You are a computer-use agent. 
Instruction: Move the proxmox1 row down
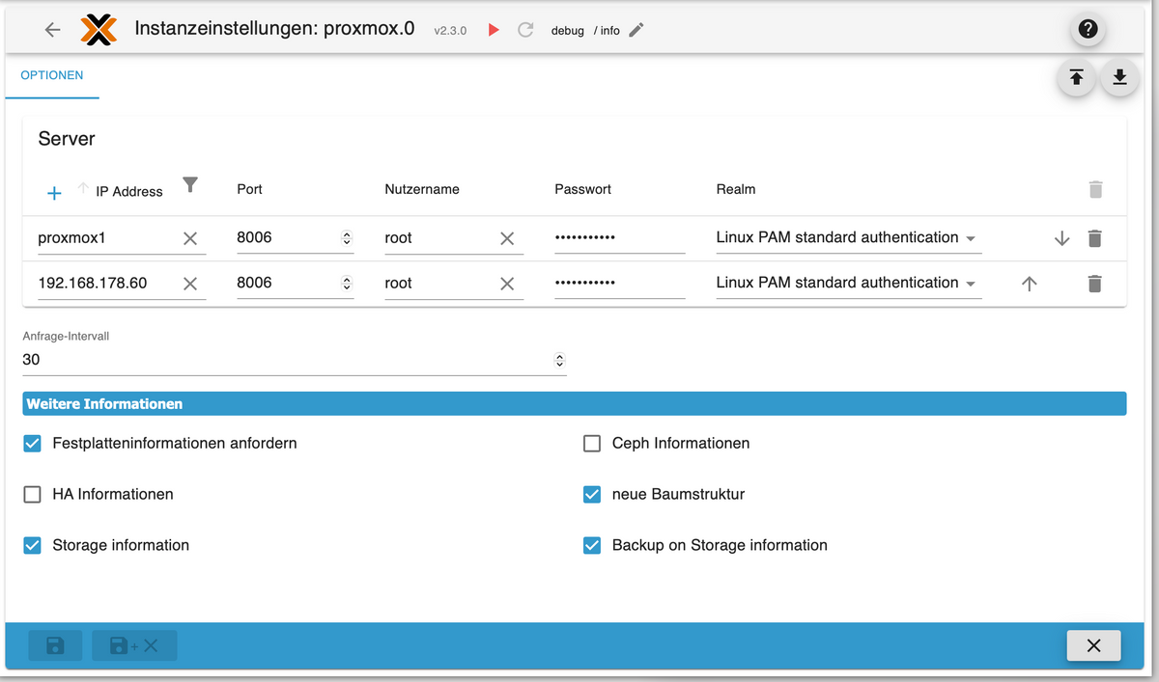[1061, 238]
